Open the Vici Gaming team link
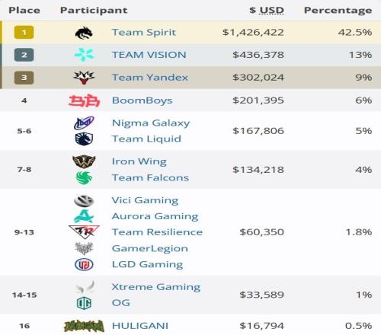This screenshot has height=335, width=381. coord(145,200)
